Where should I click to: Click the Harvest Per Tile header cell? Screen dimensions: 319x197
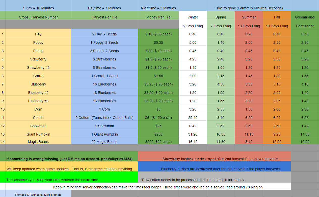[104, 17]
